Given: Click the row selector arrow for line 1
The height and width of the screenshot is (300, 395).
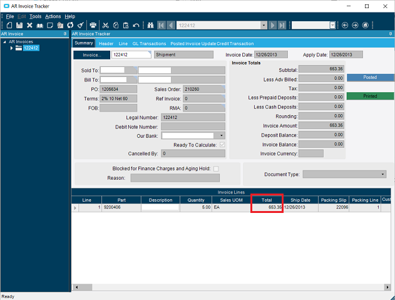Looking at the screenshot, I should point(75,208).
